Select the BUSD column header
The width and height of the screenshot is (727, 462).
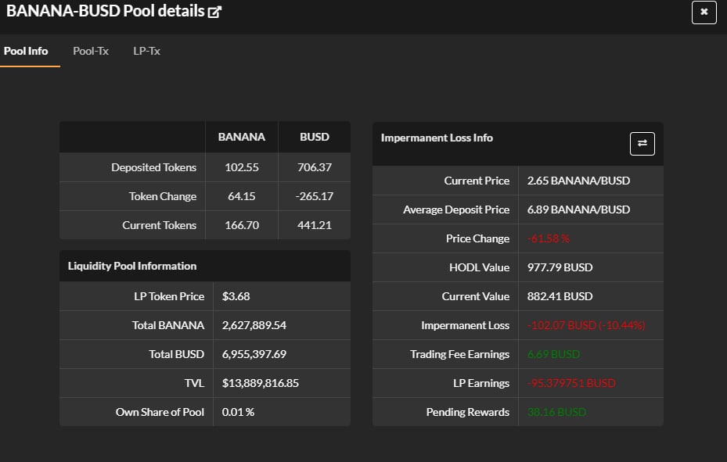tap(315, 137)
